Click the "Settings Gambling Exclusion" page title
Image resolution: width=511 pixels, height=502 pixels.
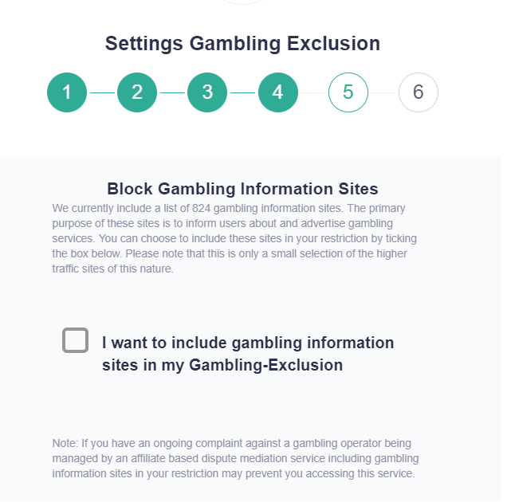click(242, 44)
